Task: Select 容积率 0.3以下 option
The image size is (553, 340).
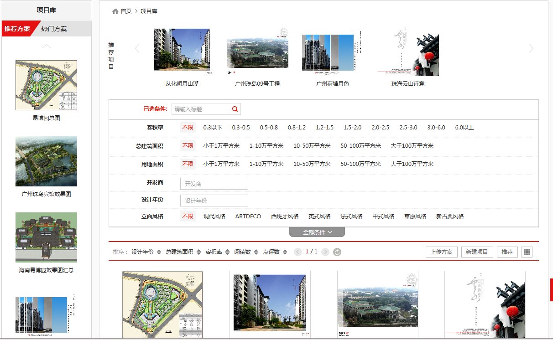Action: coord(213,128)
